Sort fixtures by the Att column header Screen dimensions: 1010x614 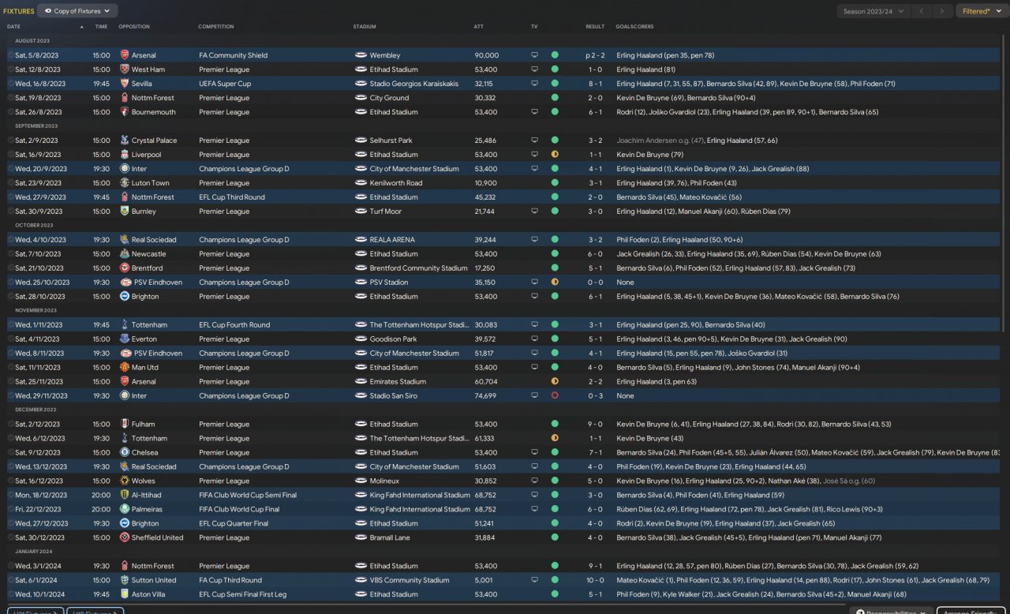click(x=478, y=27)
